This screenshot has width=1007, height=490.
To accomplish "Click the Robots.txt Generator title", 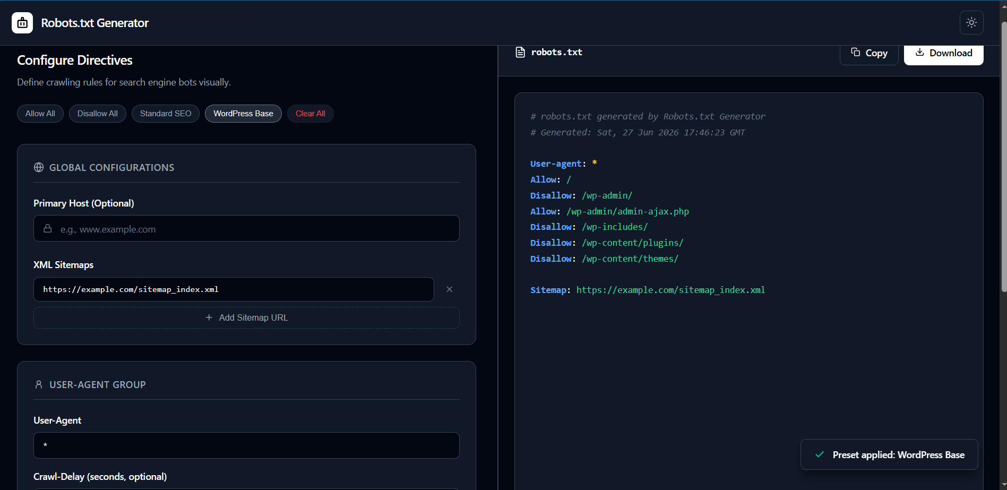I will 95,23.
